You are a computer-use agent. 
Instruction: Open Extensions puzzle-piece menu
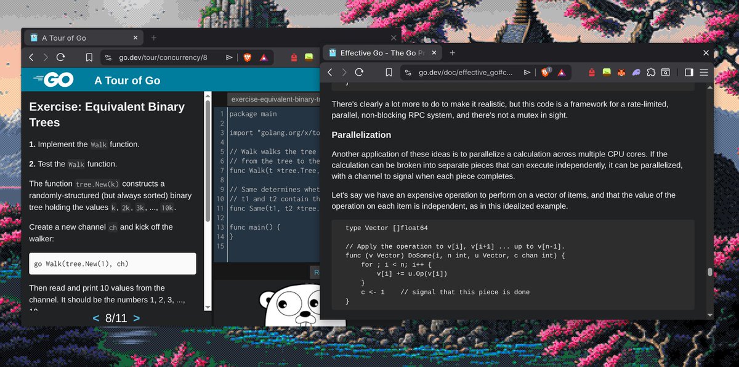click(651, 73)
